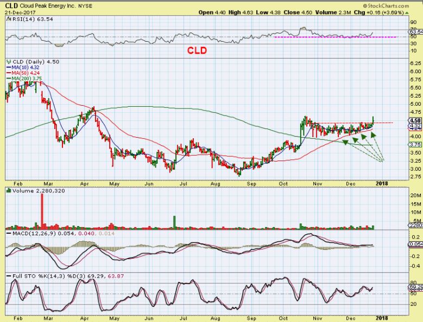Click the line icon before RSI(14)
Screen dimensions: 423x322
pyautogui.click(x=9, y=19)
